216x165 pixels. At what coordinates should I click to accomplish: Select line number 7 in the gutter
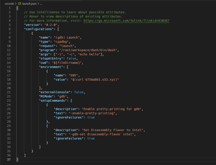pos(9,29)
